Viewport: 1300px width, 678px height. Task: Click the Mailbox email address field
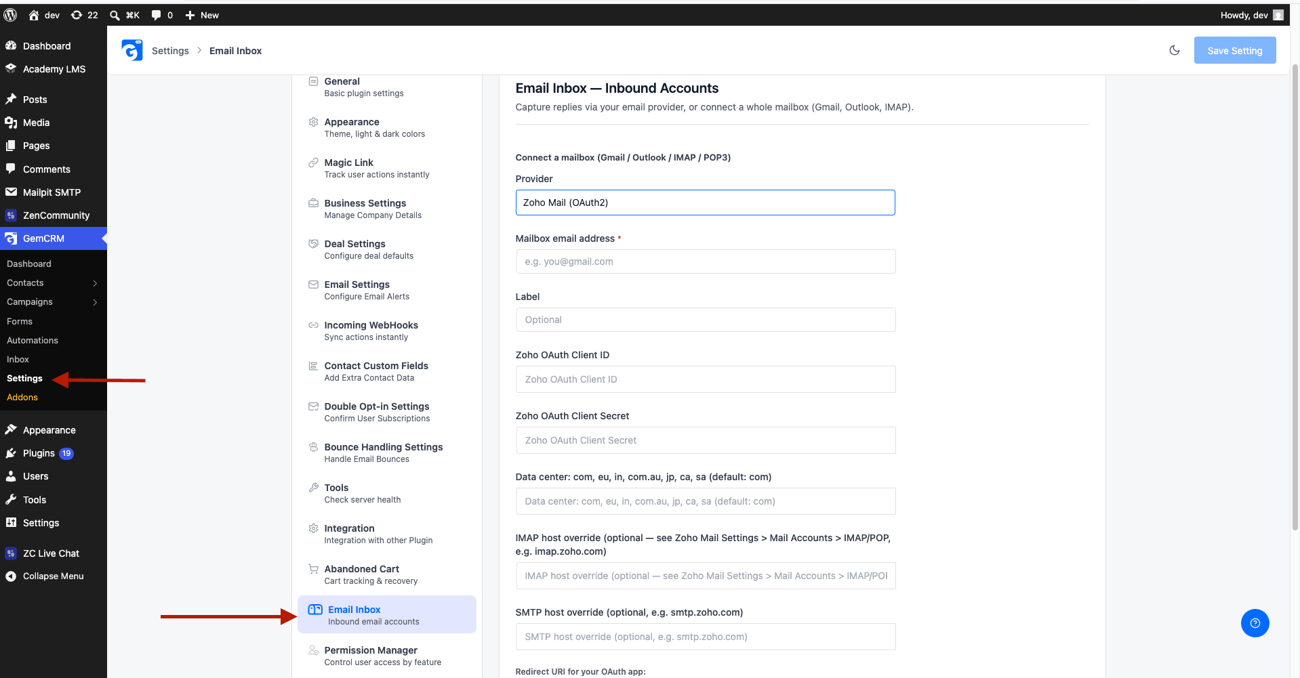[x=705, y=261]
